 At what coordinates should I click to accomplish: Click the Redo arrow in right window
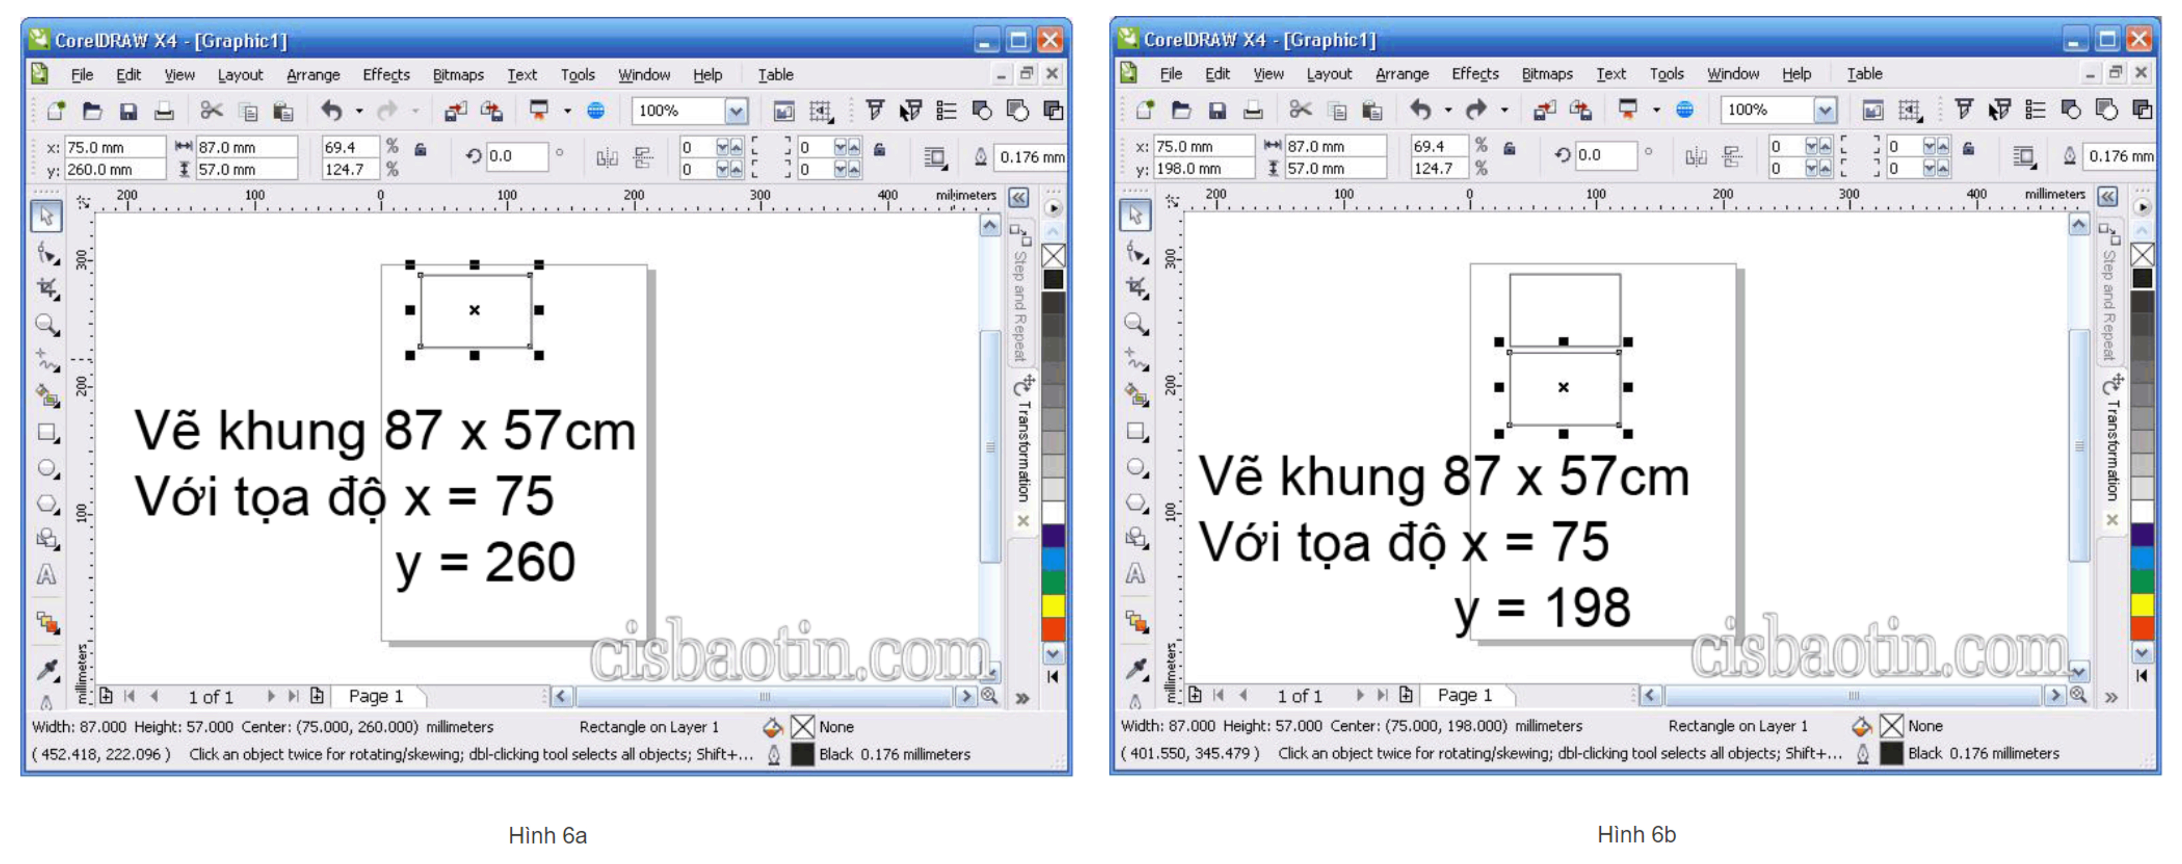coord(1476,110)
